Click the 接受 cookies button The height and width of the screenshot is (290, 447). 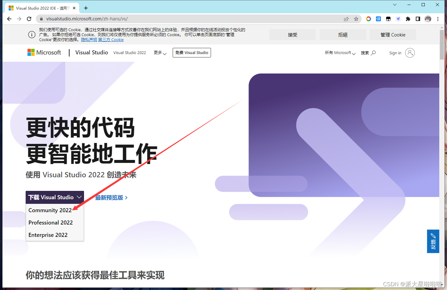pos(292,35)
